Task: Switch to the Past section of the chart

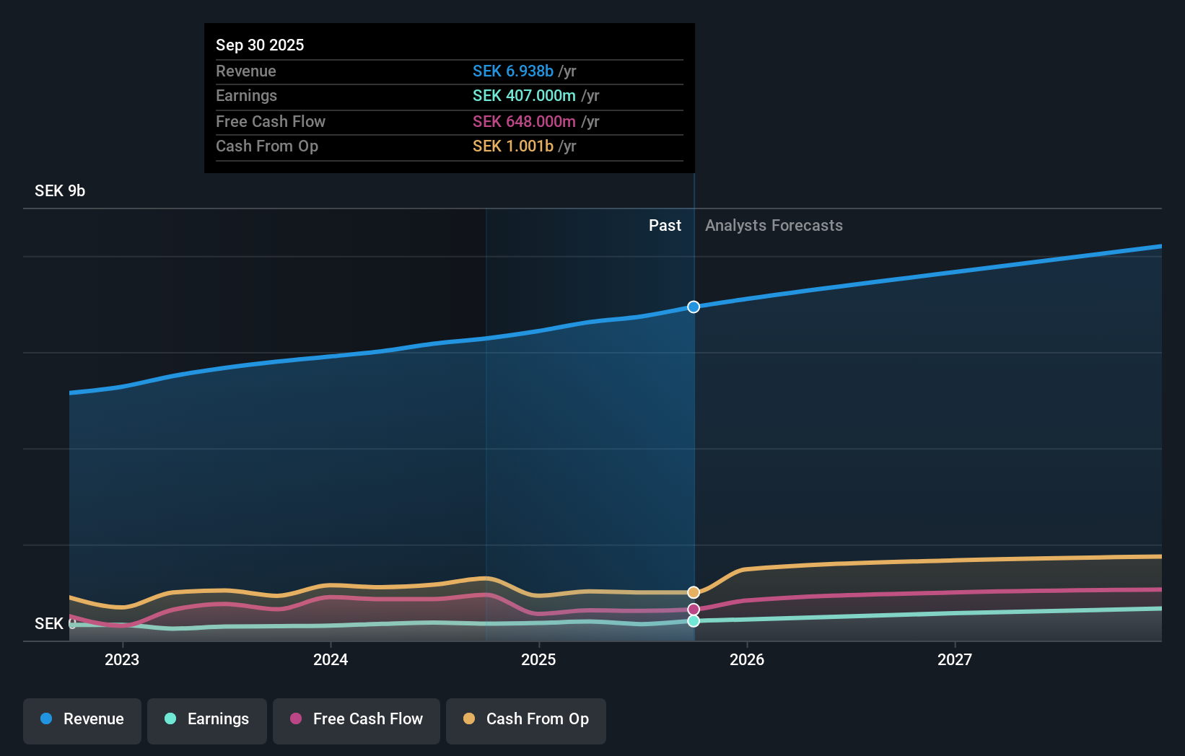Action: (665, 225)
